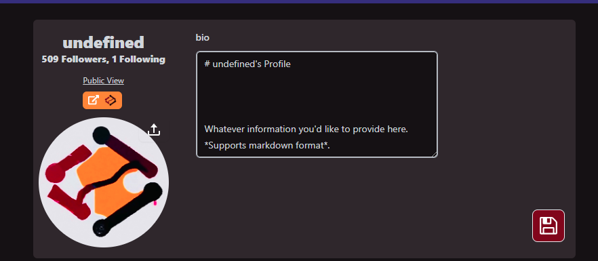Click the circular profile avatar image

[x=104, y=182]
